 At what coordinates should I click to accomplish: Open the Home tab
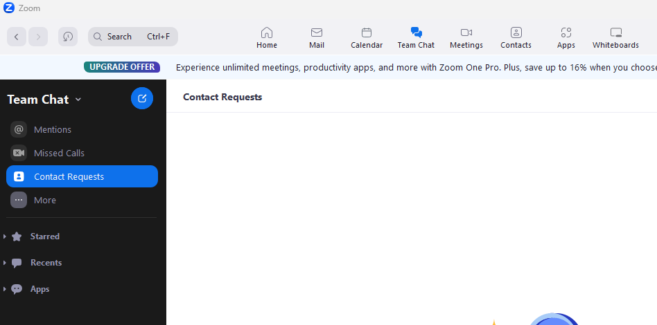pyautogui.click(x=267, y=38)
